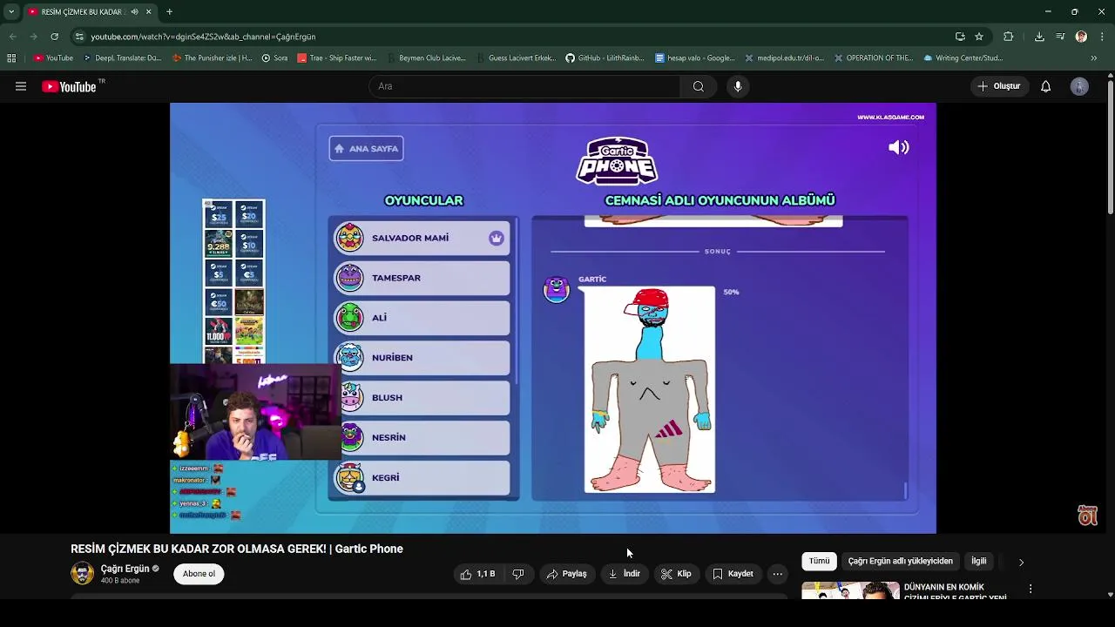Click the Çağrı Ergün channel avatar
This screenshot has height=627, width=1115.
coord(82,573)
